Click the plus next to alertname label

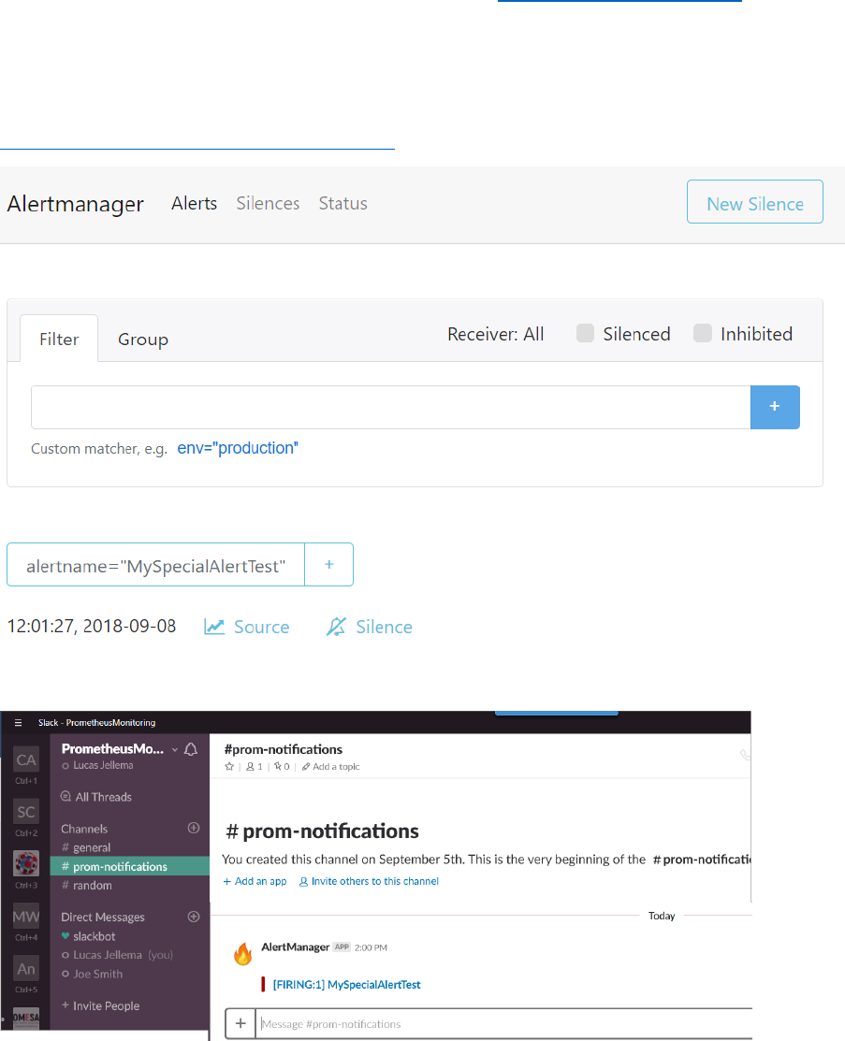[328, 564]
